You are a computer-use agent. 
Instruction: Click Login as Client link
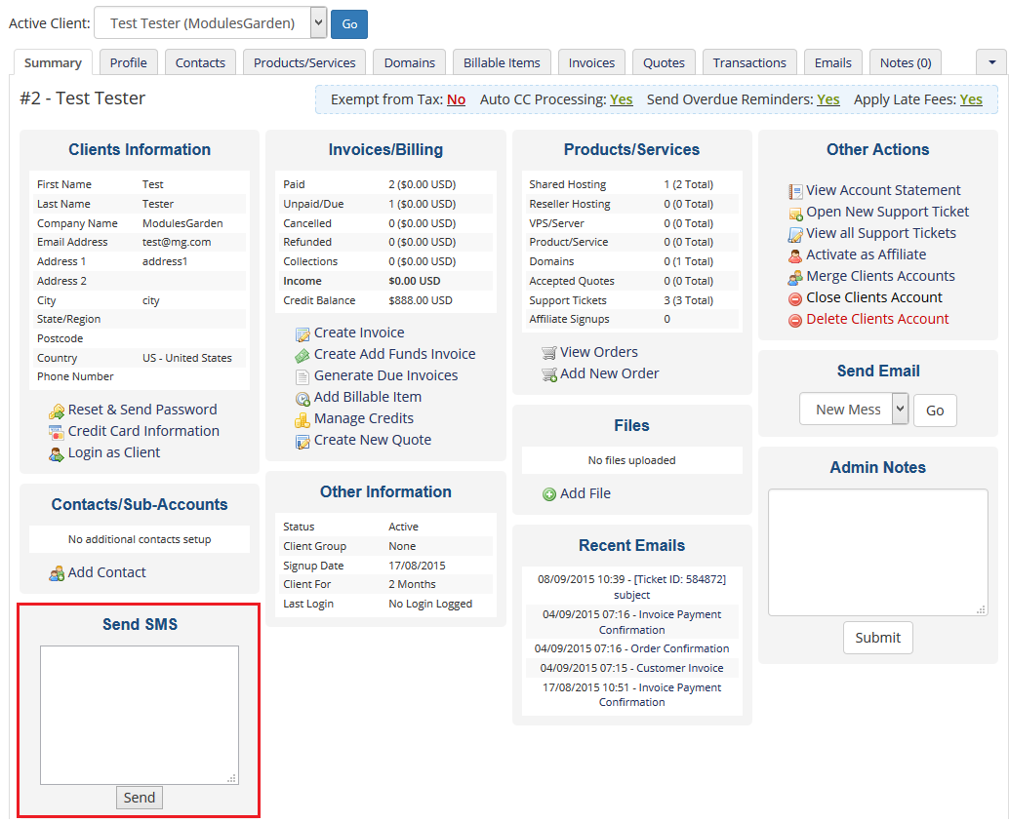[114, 452]
